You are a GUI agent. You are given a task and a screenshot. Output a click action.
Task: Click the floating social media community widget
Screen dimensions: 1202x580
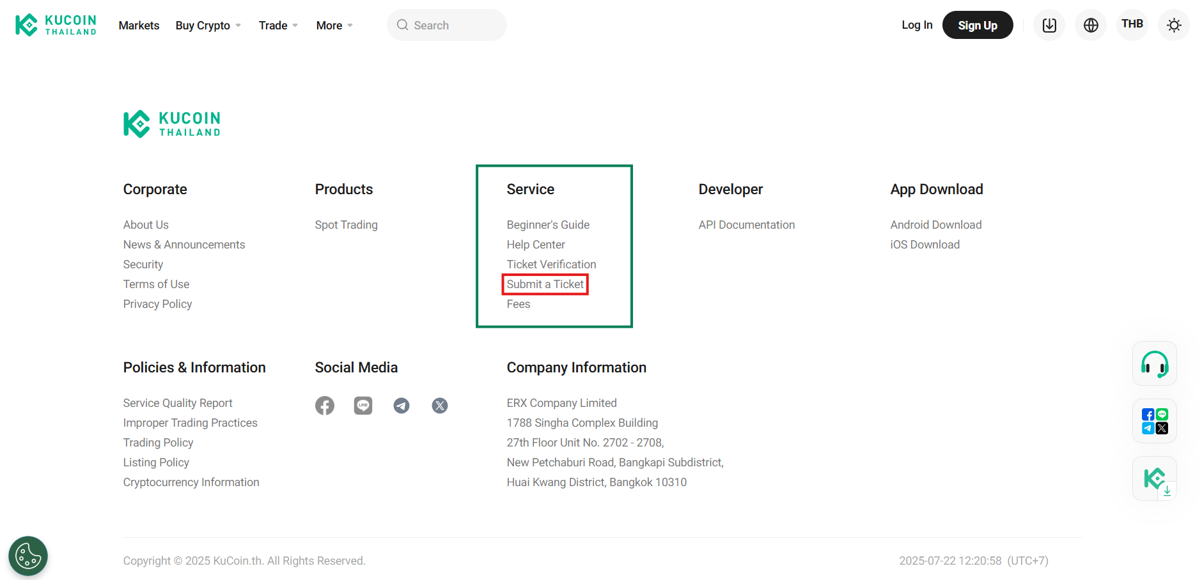1154,422
